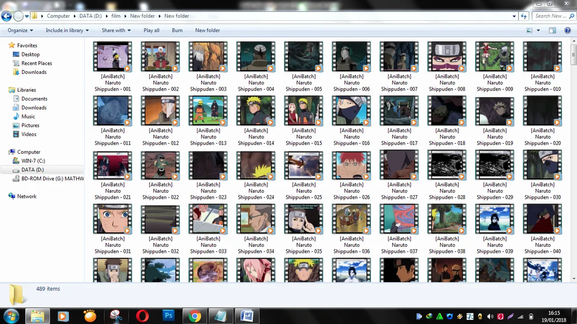Switch to Photoshop on the taskbar

(x=169, y=316)
